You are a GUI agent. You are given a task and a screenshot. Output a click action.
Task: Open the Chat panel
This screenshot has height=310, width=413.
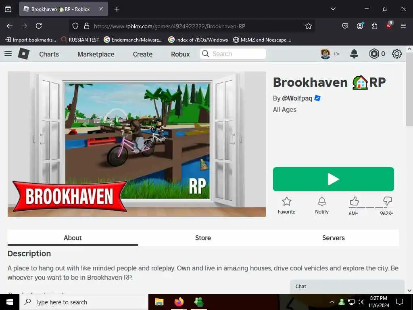coord(347,287)
